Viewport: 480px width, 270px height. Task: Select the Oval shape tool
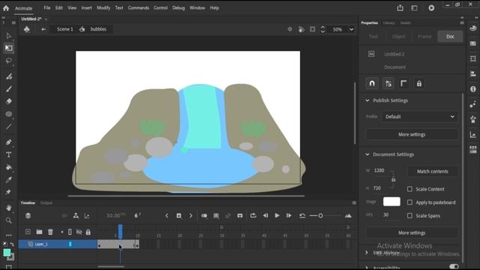8,114
